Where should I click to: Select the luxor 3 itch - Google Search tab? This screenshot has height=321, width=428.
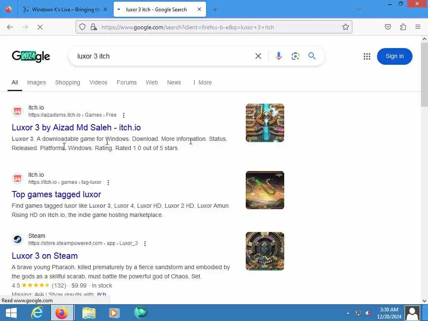click(x=160, y=10)
